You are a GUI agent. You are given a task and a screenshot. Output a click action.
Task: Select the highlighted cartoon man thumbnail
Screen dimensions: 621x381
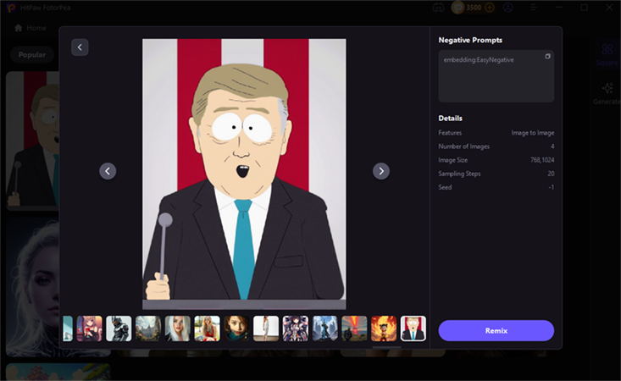pos(413,329)
